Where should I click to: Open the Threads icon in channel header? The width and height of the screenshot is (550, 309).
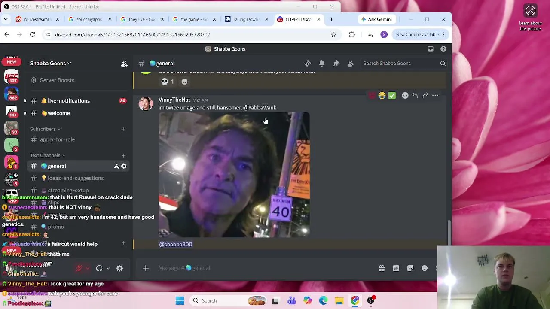coord(307,64)
